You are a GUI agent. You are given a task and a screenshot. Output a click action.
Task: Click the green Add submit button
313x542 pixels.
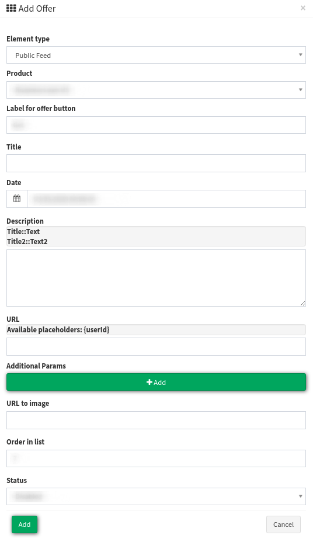pos(24,524)
